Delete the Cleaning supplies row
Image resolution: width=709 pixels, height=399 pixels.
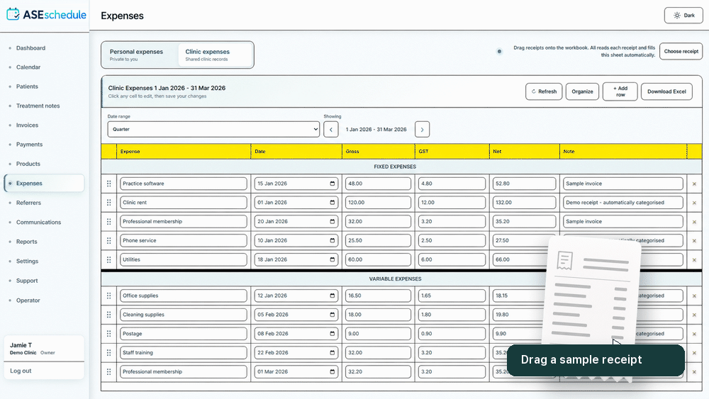click(x=694, y=315)
